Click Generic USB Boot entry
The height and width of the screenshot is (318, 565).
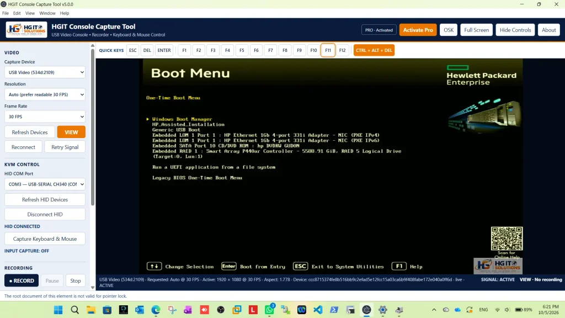pyautogui.click(x=176, y=130)
